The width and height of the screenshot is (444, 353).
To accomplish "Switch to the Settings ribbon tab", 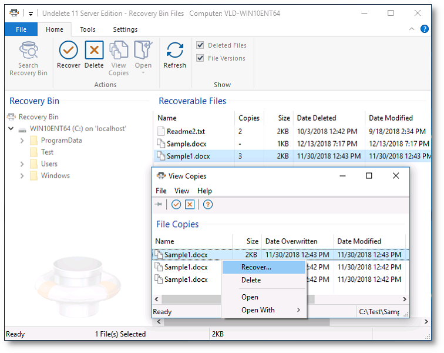I will coord(125,29).
